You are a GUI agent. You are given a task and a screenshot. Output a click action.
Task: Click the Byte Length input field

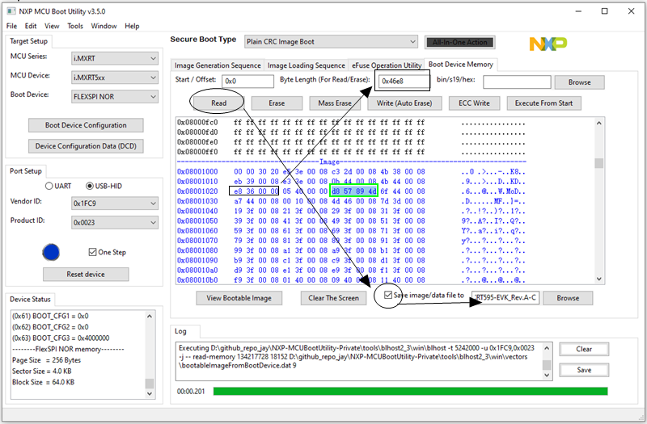coord(403,82)
